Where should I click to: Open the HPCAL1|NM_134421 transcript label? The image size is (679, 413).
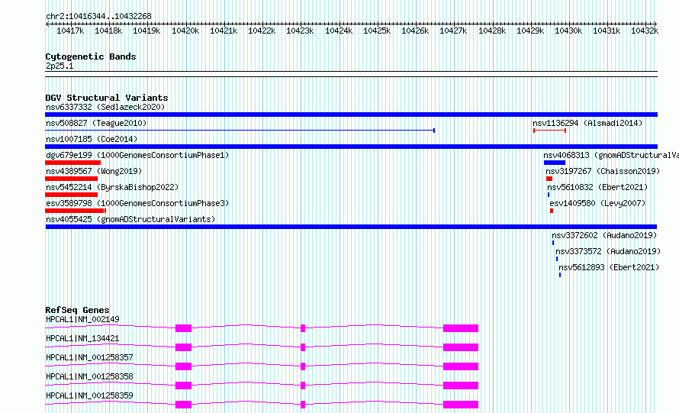(82, 338)
